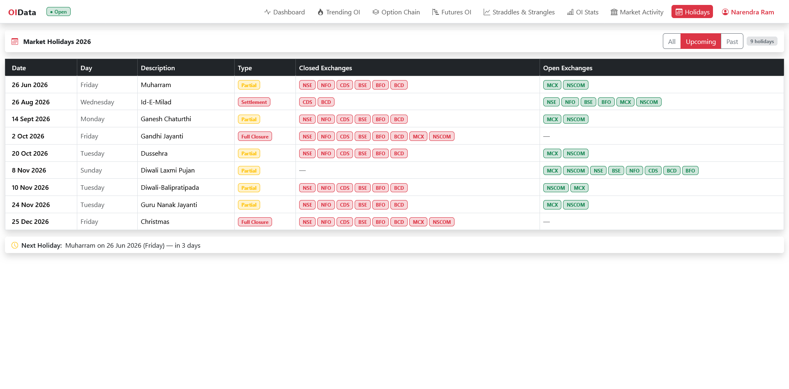Click the NSE open tag in Id-E-Milad row
The height and width of the screenshot is (389, 789).
click(551, 102)
